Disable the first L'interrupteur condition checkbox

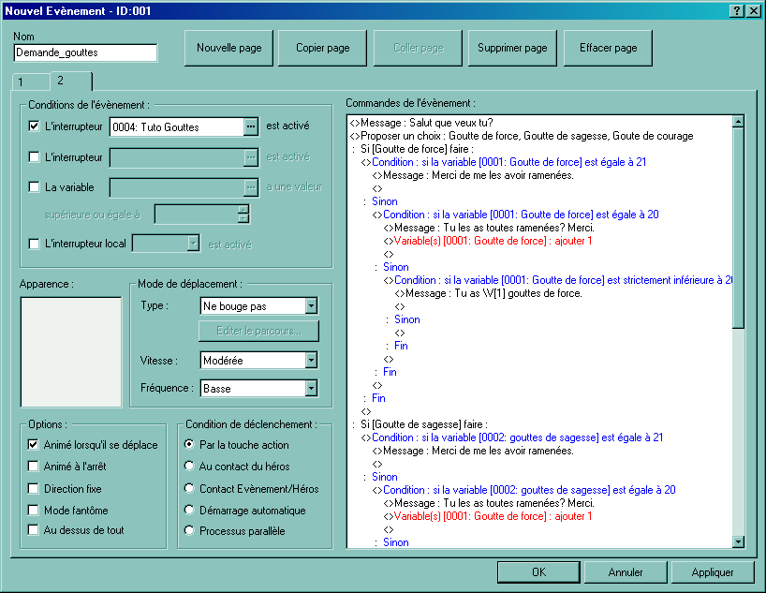point(35,126)
